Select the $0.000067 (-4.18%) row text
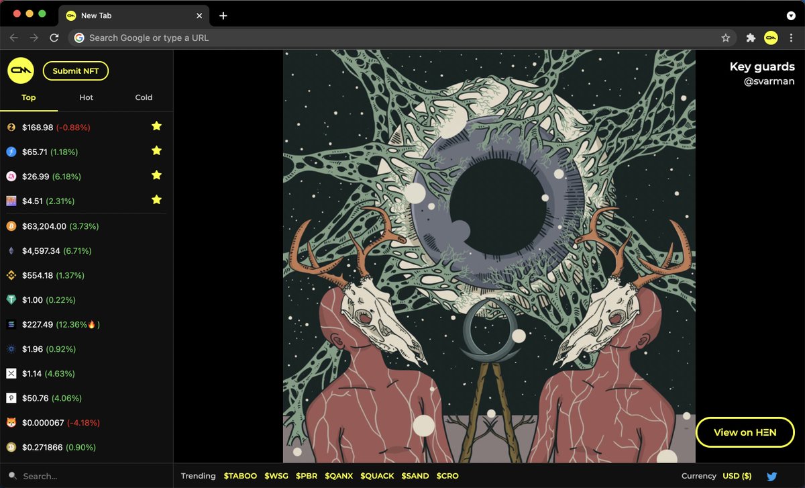Image resolution: width=805 pixels, height=488 pixels. point(61,423)
